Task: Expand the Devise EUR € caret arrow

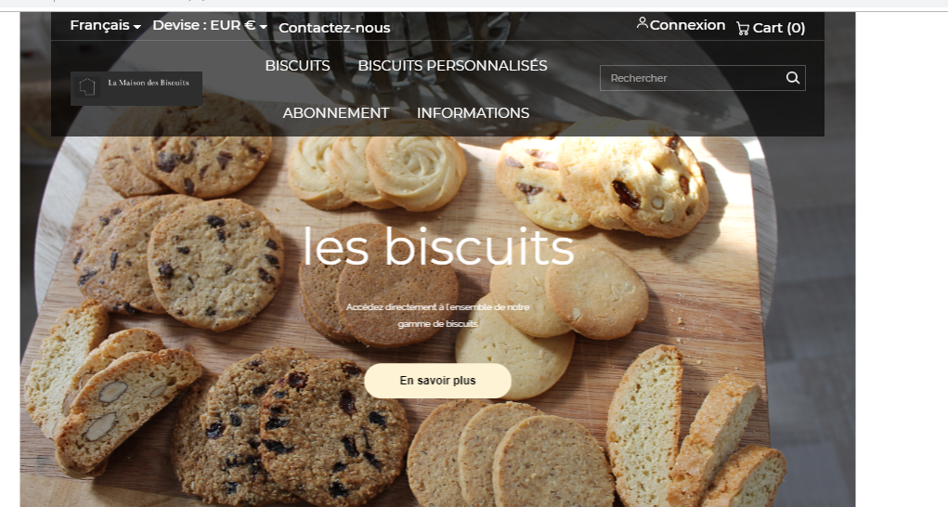Action: [x=263, y=27]
